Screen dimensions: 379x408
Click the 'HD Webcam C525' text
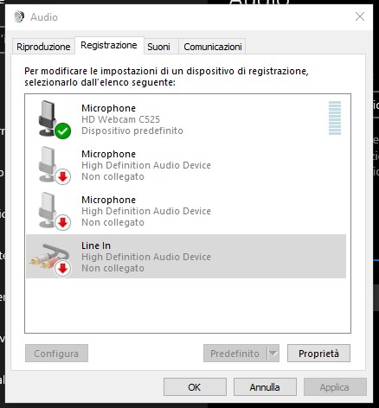coord(120,119)
